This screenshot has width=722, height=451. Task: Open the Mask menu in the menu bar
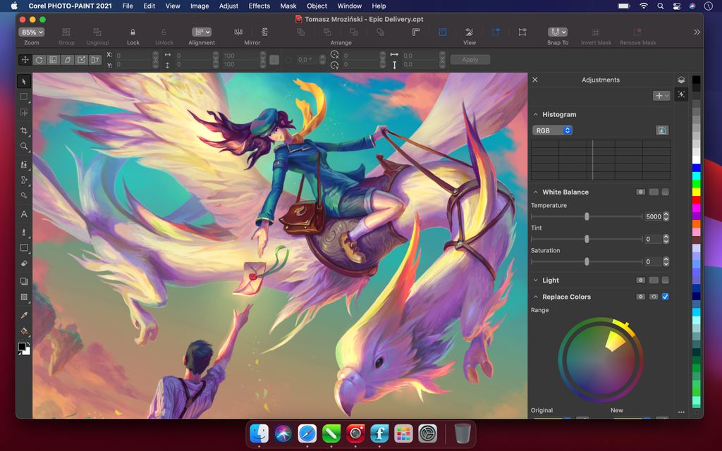click(287, 6)
